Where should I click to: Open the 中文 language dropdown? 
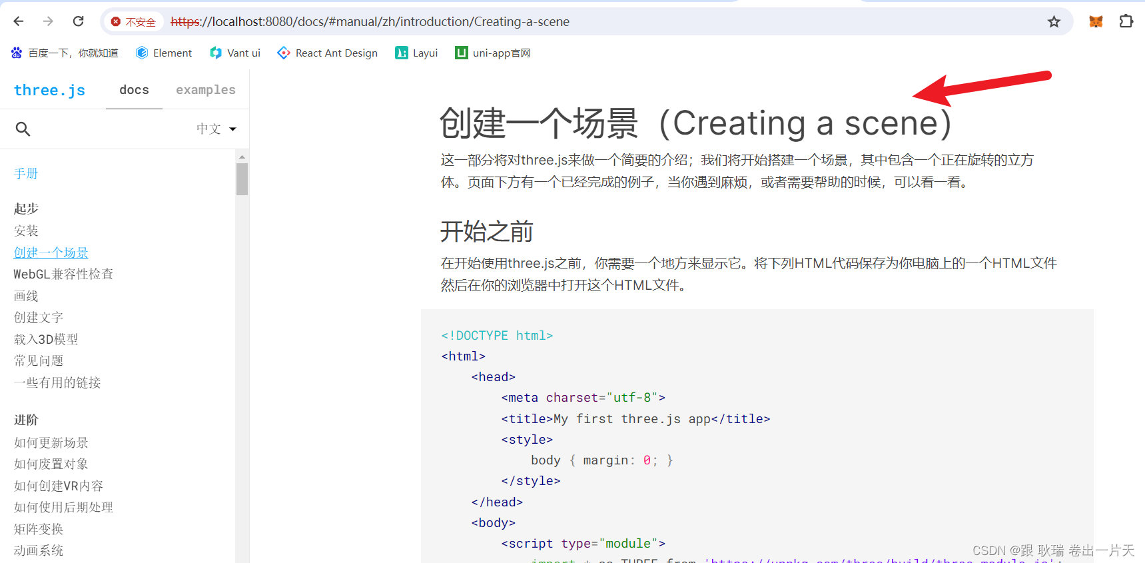click(x=216, y=129)
